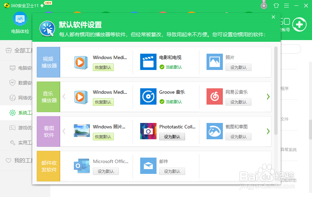312x197 pixels.
Task: Click the Windows 照片查看器 icon
Action: (x=81, y=131)
